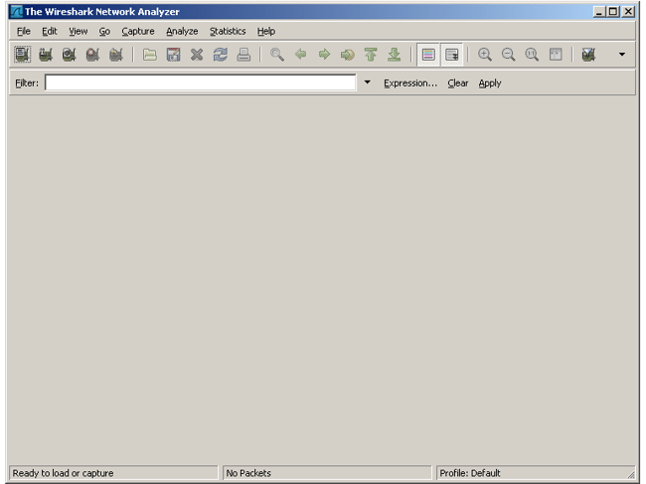
Task: Open the Edit menu
Action: pos(49,31)
